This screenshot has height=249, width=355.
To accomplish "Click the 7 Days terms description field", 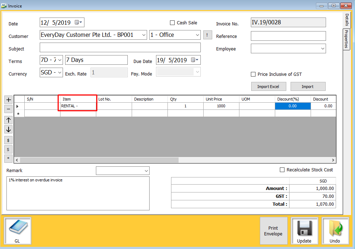I will point(97,60).
